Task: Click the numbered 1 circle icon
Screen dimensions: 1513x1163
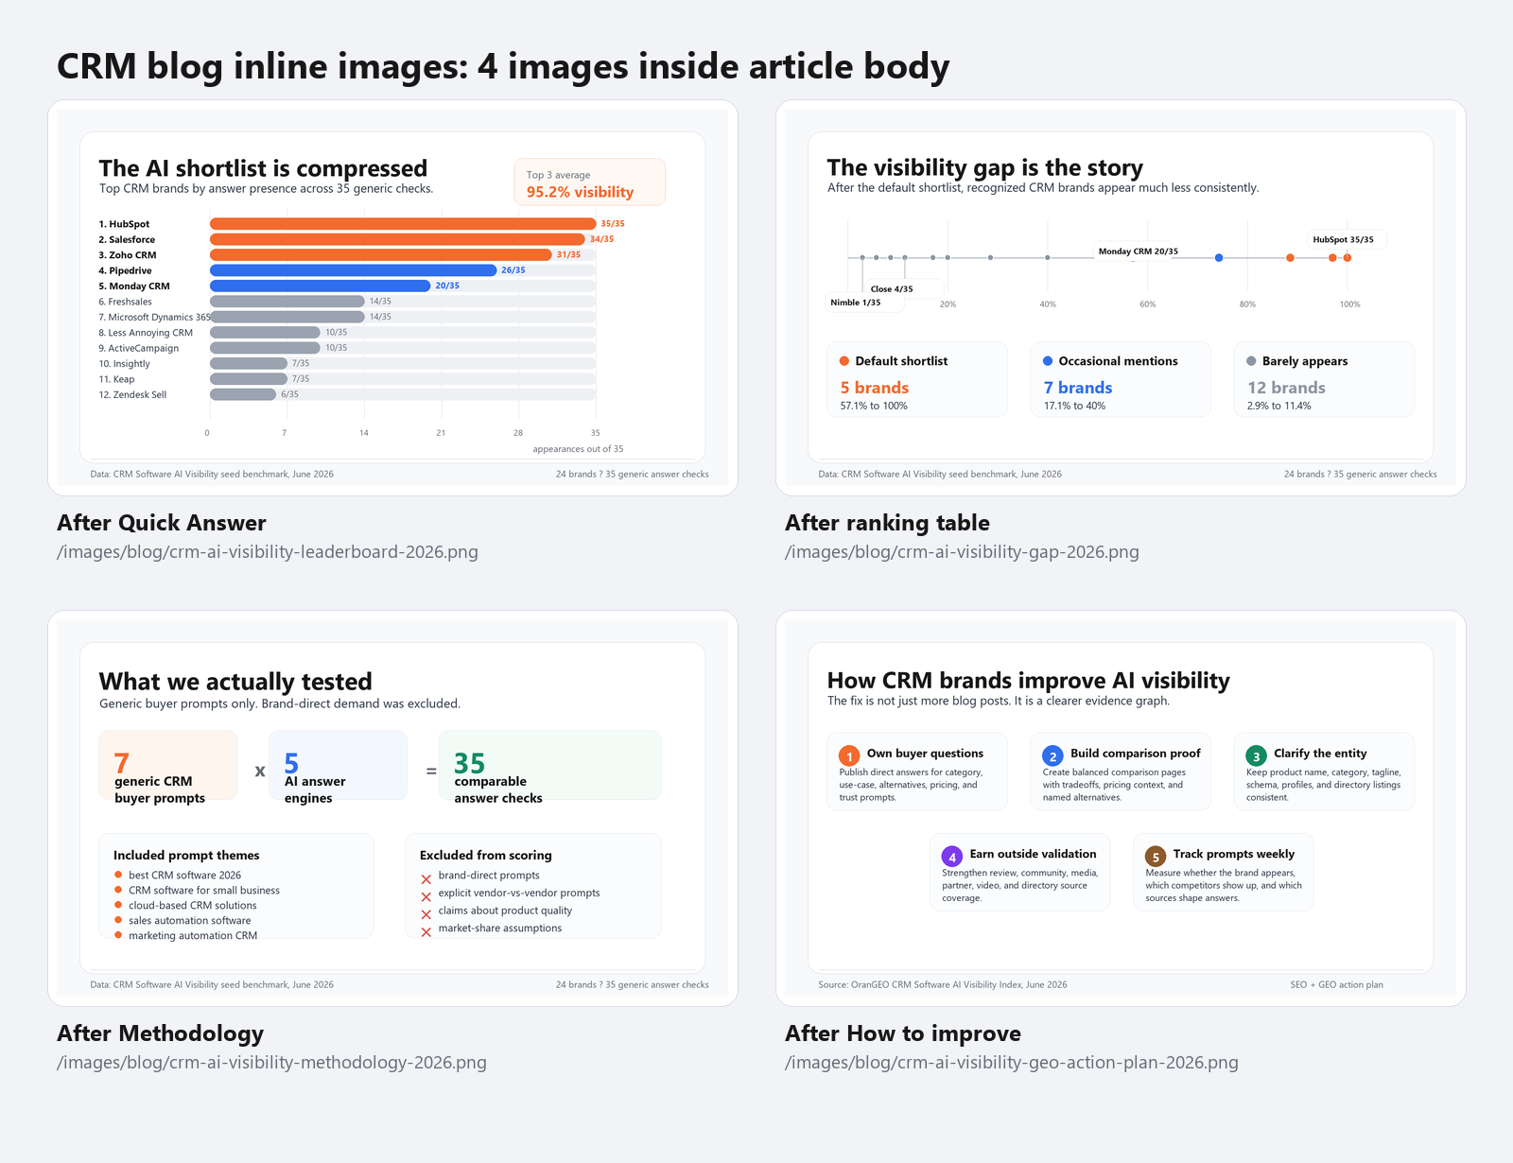Action: (x=849, y=755)
